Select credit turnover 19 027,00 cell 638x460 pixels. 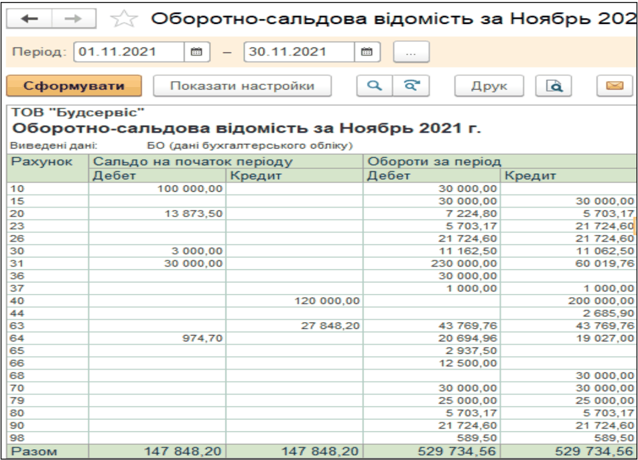click(569, 338)
